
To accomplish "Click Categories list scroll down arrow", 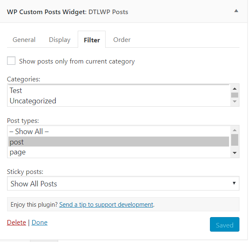I will click(234, 102).
